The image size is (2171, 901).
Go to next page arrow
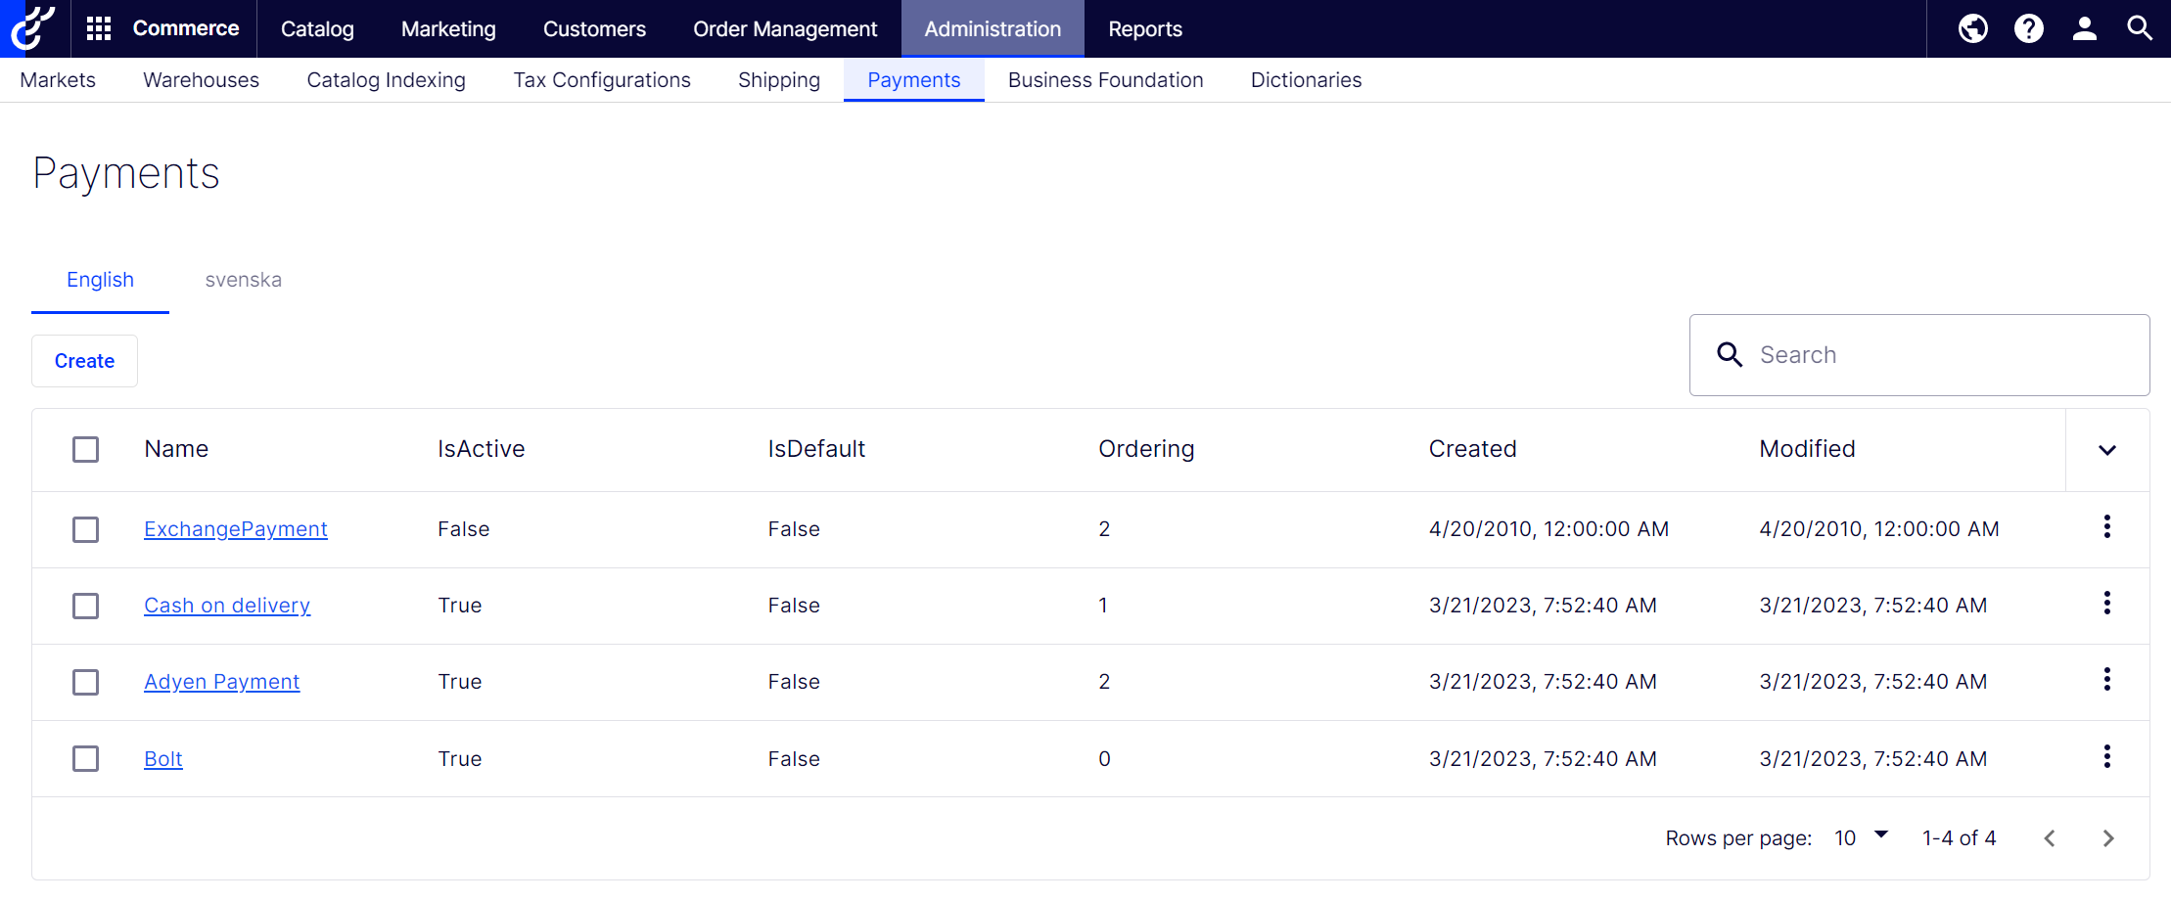(x=2108, y=838)
